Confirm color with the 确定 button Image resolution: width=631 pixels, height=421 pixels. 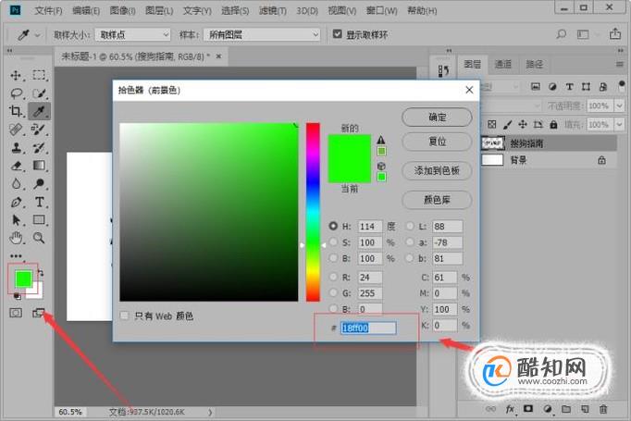pos(437,118)
